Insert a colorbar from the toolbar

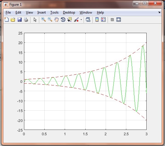coord(97,20)
